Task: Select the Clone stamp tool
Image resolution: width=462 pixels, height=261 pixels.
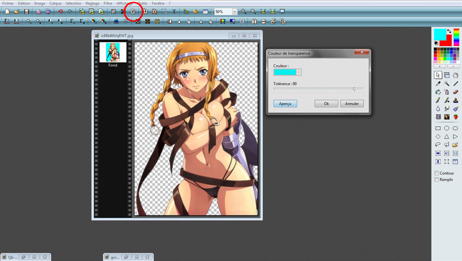Action: (455, 100)
